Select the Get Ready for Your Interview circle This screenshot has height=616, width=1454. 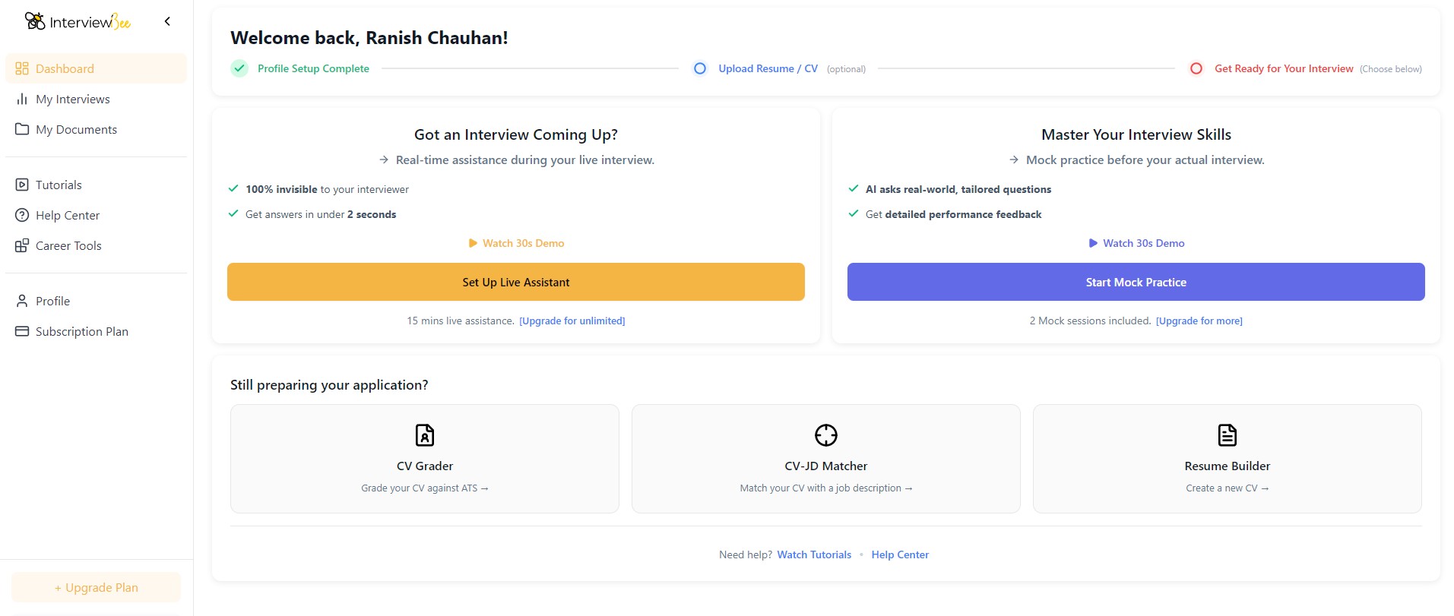(x=1196, y=68)
